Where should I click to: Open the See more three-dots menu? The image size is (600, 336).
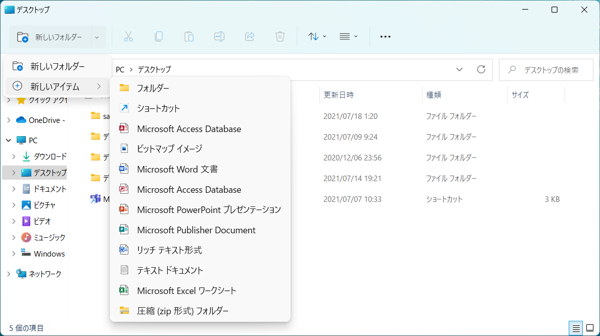(x=385, y=37)
